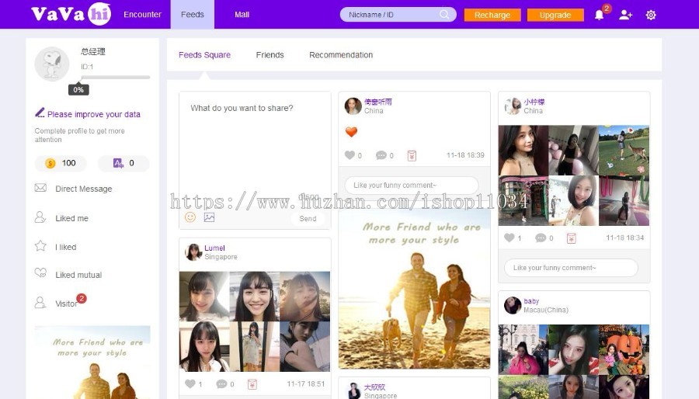Open avatar of heart post author from China
The height and width of the screenshot is (399, 699).
tap(353, 106)
